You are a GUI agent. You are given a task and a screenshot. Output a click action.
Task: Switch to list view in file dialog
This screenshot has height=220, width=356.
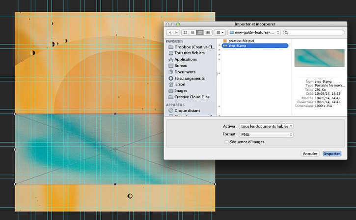click(192, 33)
